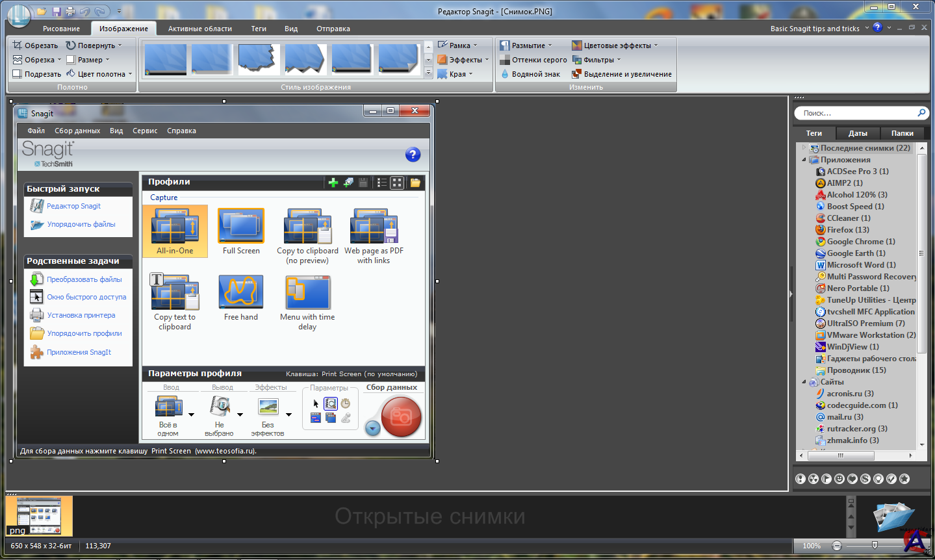Open Выделение и увеличение spotlight tool
The image size is (935, 560).
[621, 74]
